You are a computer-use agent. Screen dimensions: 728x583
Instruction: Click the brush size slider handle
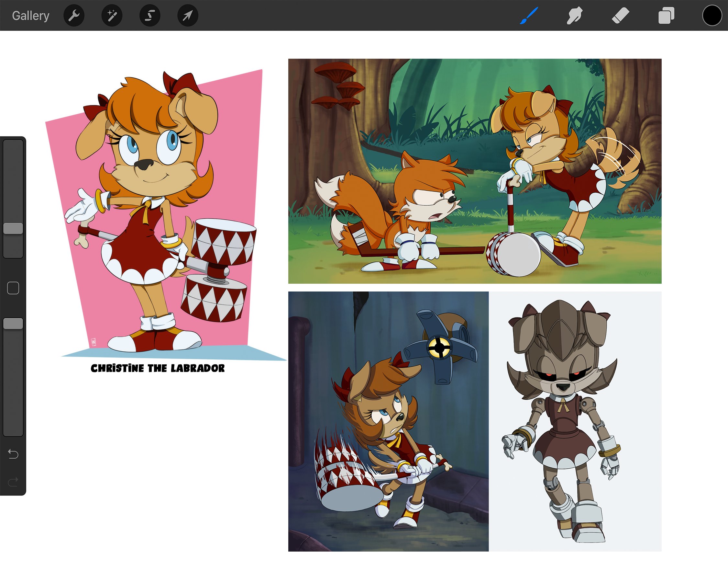pyautogui.click(x=13, y=228)
